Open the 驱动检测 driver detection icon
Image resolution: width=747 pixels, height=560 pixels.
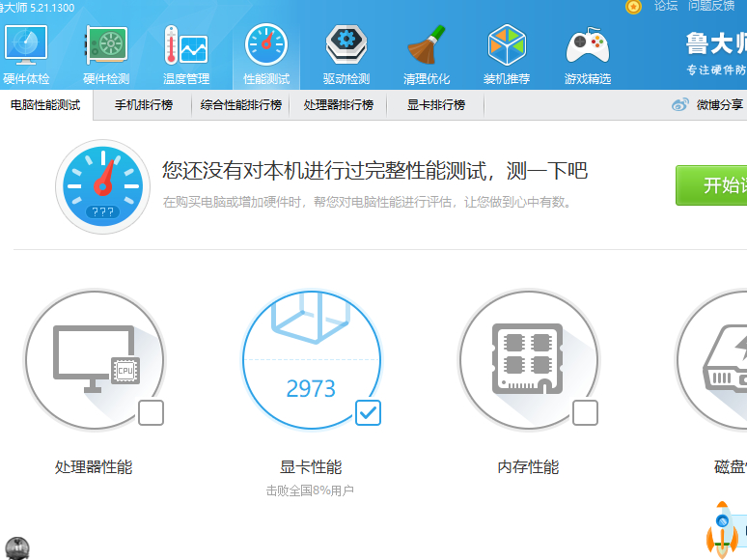(346, 44)
